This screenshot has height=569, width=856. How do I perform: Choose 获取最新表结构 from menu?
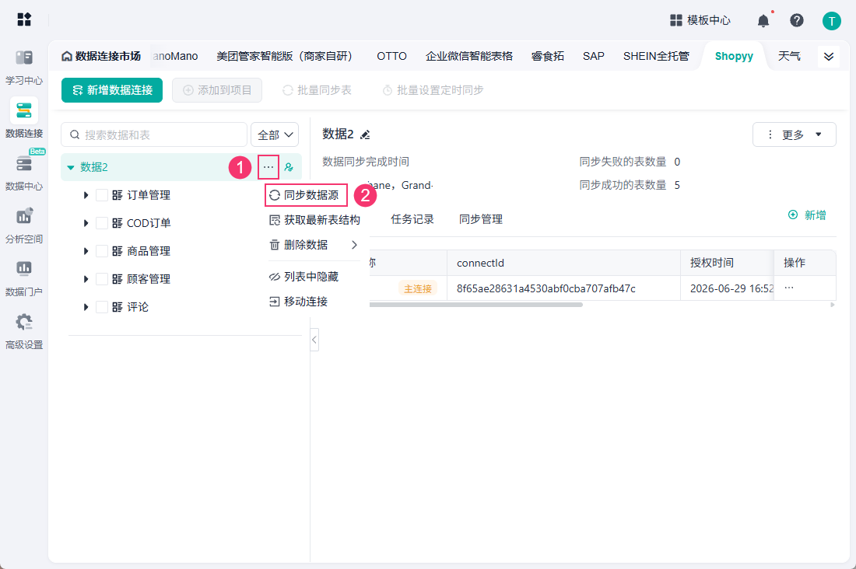(x=314, y=220)
